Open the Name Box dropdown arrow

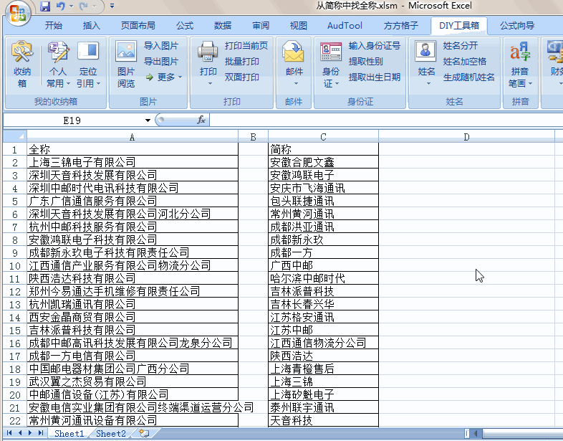(x=148, y=120)
